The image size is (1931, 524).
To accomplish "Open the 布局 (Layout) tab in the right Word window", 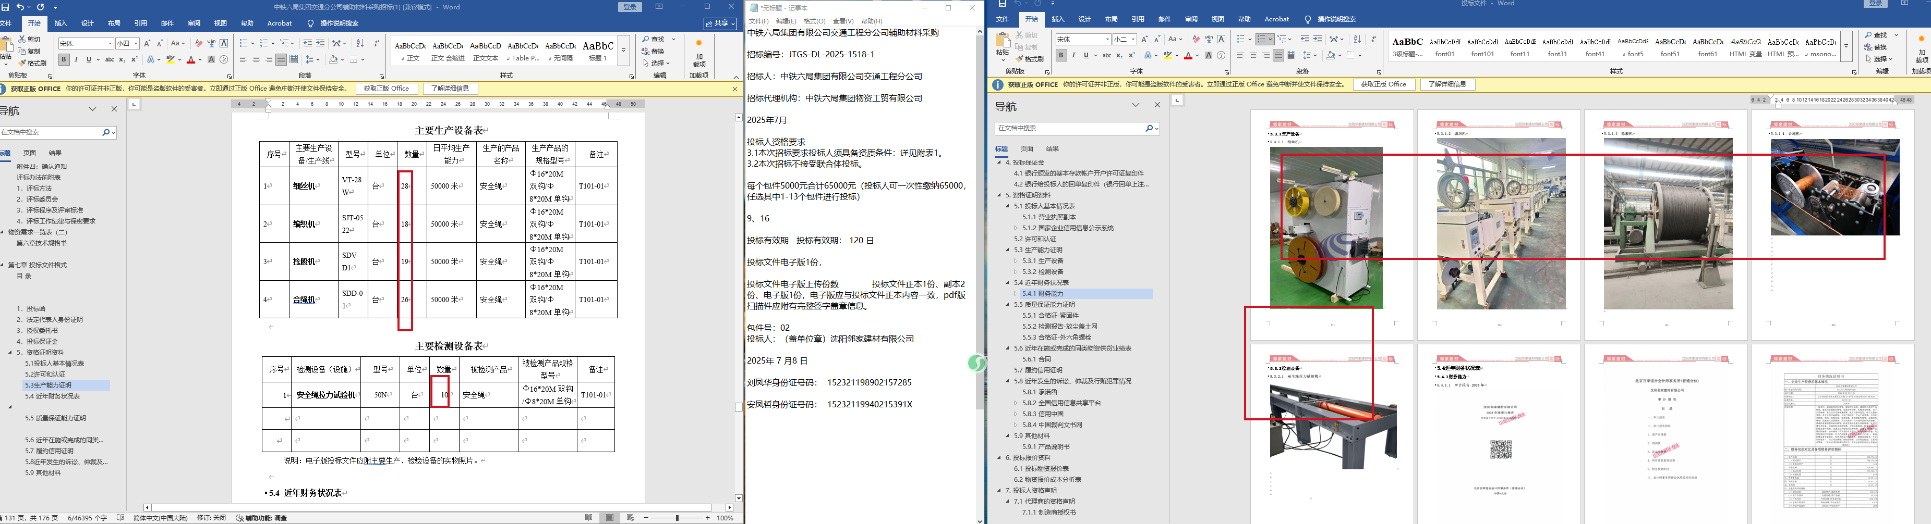I will point(1111,19).
